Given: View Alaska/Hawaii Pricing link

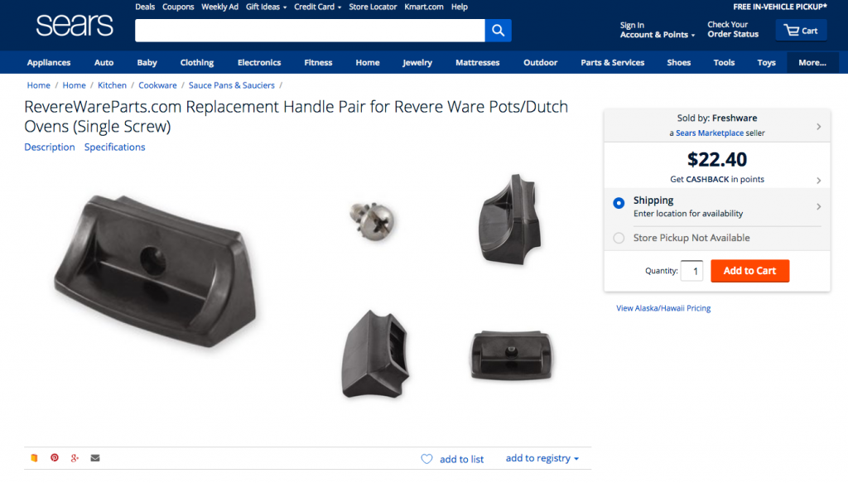Looking at the screenshot, I should pos(663,308).
